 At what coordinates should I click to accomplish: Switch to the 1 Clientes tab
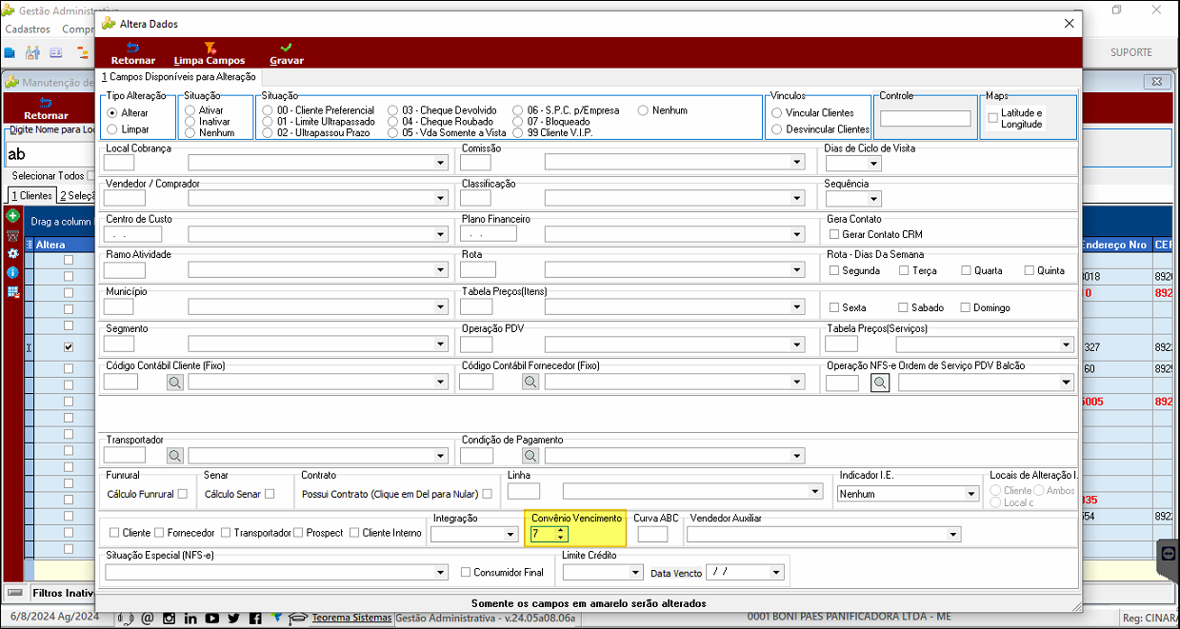(x=30, y=196)
